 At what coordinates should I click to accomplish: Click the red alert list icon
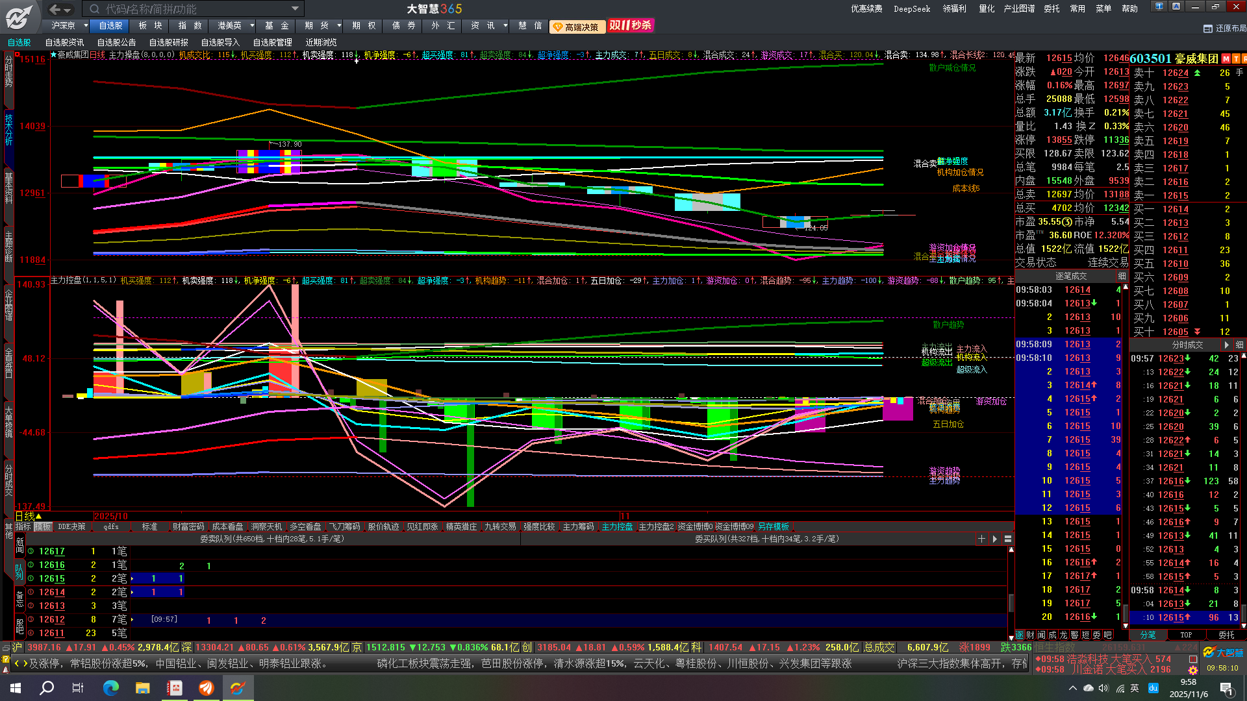1193,659
